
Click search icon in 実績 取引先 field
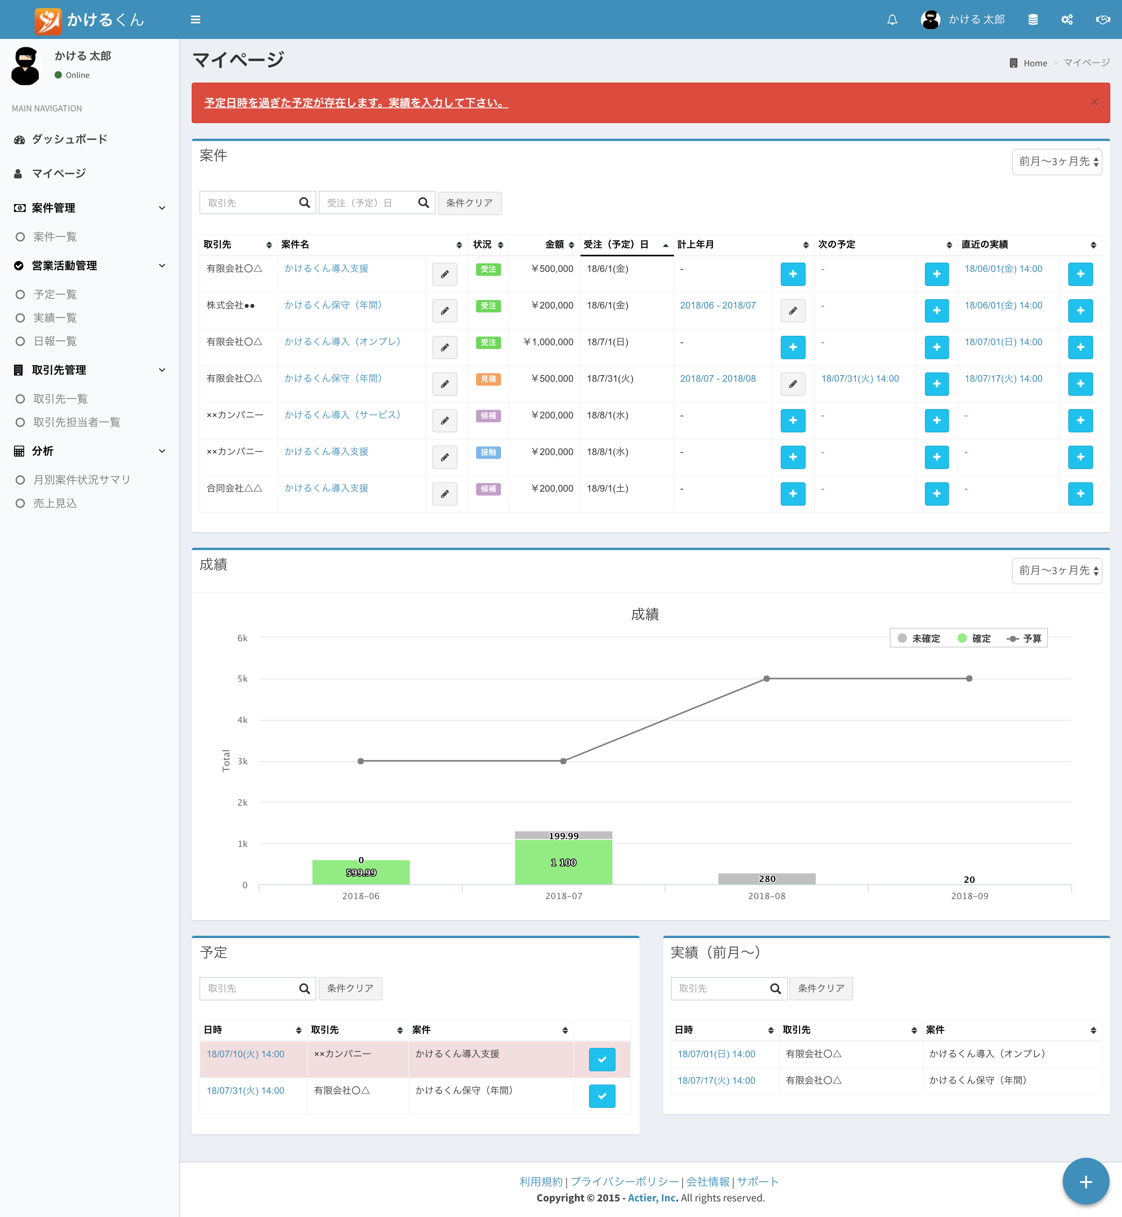coord(775,988)
